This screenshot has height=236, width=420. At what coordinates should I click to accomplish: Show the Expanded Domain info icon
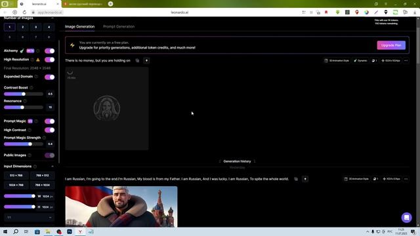tap(36, 77)
